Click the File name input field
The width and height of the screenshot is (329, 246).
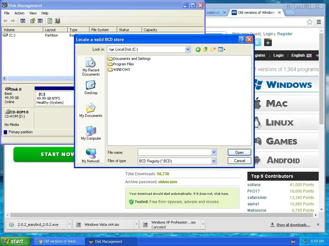click(174, 152)
